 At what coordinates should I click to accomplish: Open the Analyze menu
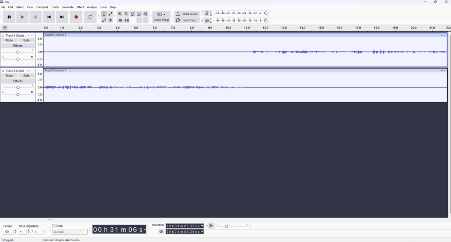coord(92,7)
